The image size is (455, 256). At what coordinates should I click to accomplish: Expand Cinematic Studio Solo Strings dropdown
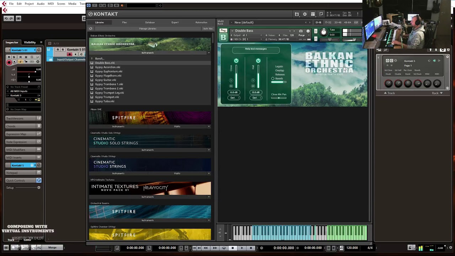[x=209, y=150]
